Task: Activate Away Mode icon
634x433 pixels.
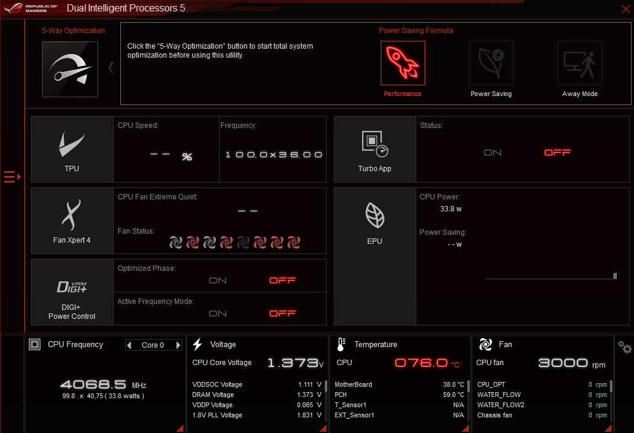Action: 579,63
